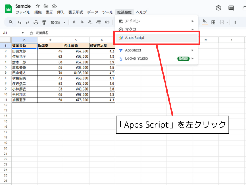Expand the マクロ submenu
Viewport: 246px width, 185px height.
pos(156,29)
